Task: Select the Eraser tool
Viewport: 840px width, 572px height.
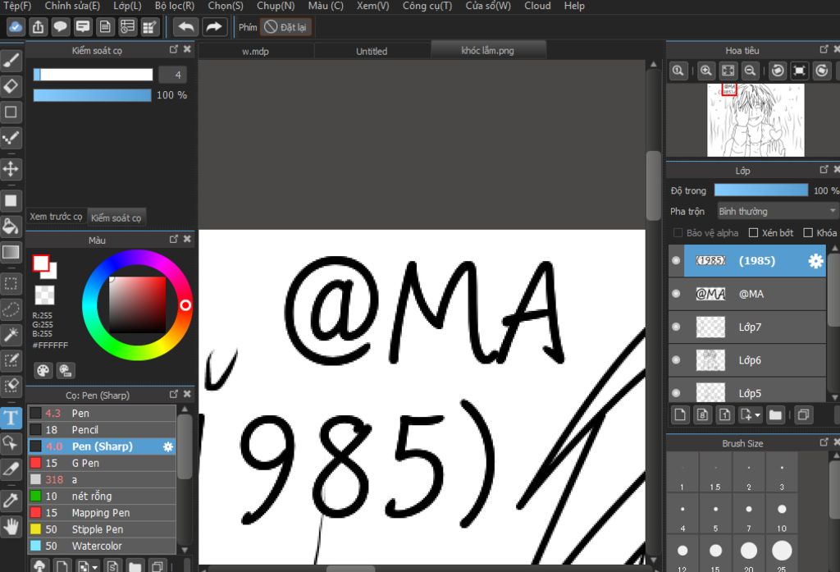Action: (11, 86)
